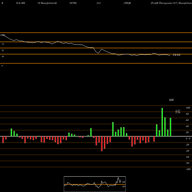
Task: Click the -100 label on MR axis
Action: coord(188,169)
